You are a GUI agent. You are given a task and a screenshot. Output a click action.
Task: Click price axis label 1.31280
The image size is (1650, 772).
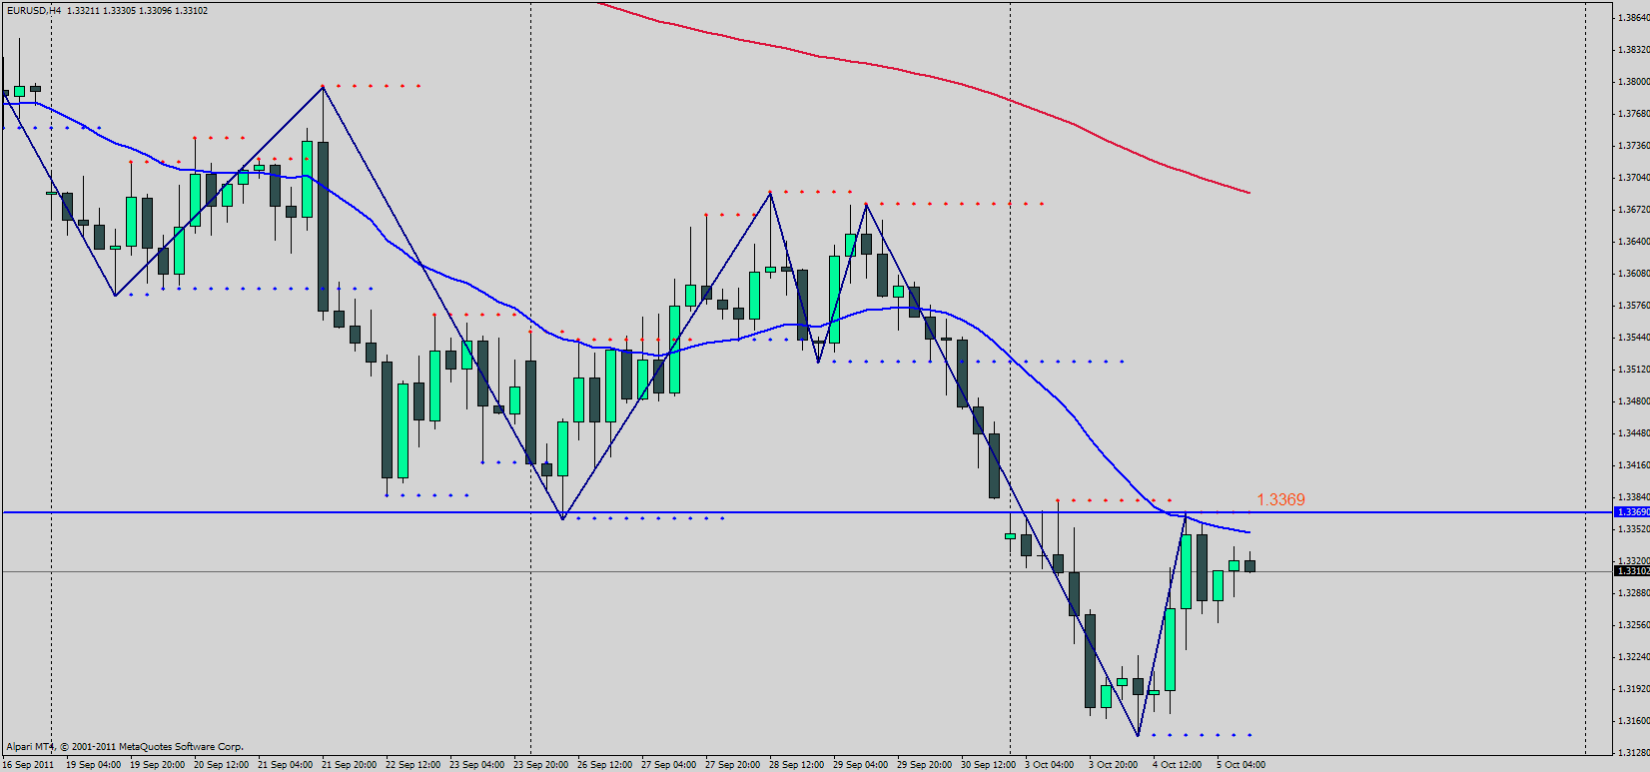(1633, 753)
